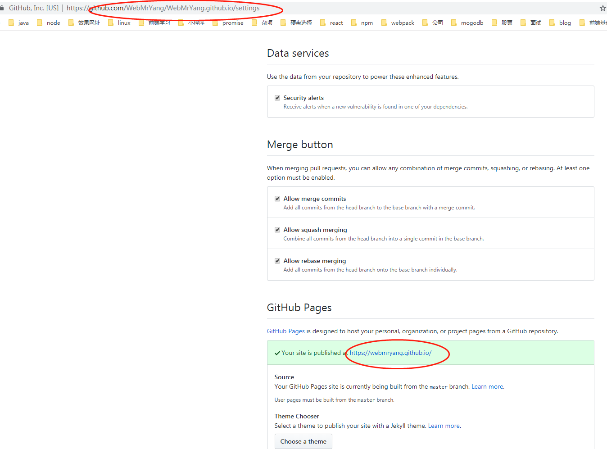Open the mogodb bookmark folder
The width and height of the screenshot is (607, 449).
(x=467, y=23)
